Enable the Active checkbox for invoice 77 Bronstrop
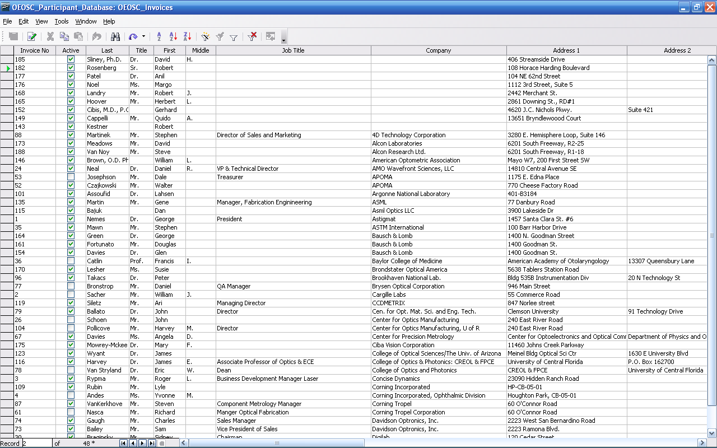The width and height of the screenshot is (717, 448). 71,286
